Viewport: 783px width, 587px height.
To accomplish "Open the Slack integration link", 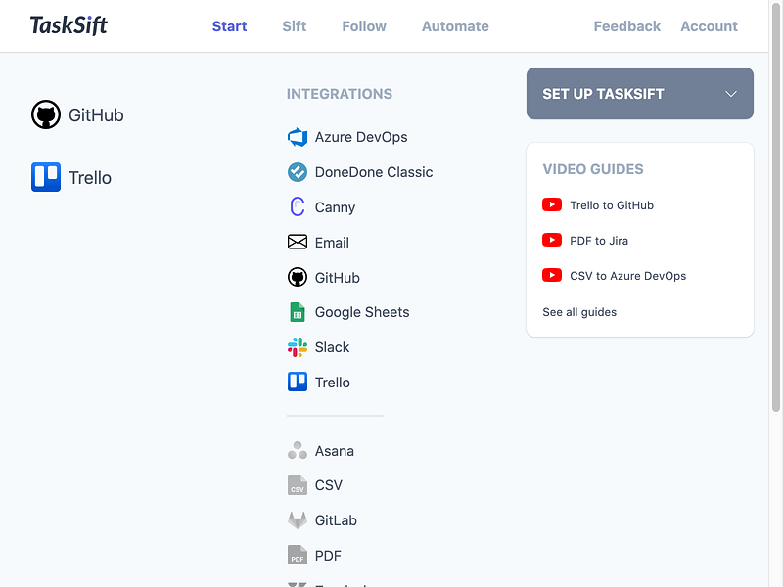I will tap(332, 347).
